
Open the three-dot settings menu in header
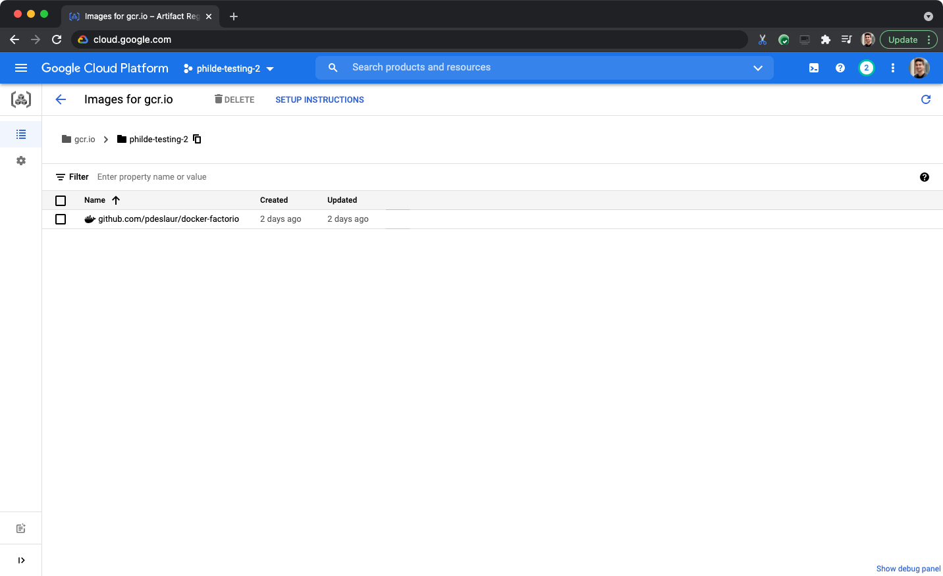pos(893,68)
